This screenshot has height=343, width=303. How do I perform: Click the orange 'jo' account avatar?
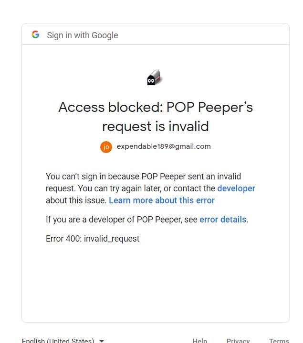point(106,147)
